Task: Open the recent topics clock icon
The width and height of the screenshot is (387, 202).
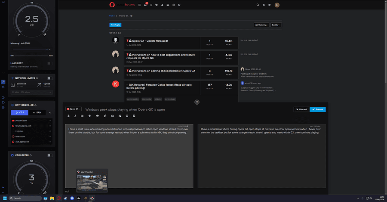Action: tap(151, 5)
